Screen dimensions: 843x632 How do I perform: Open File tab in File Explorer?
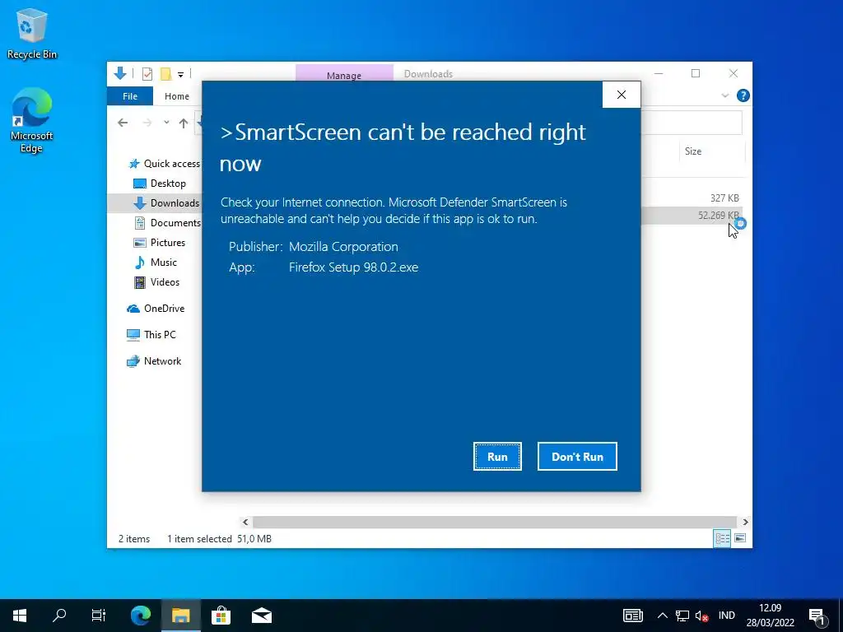coord(130,96)
